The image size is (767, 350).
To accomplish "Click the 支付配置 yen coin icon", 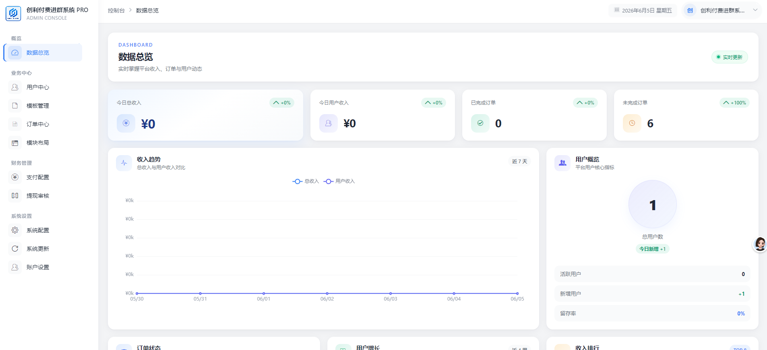I will pyautogui.click(x=15, y=177).
